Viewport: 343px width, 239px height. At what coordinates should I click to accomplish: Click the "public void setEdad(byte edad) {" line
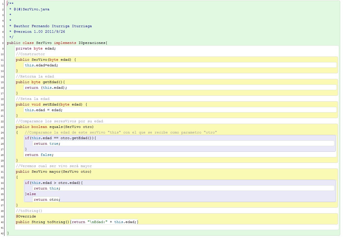(x=52, y=104)
